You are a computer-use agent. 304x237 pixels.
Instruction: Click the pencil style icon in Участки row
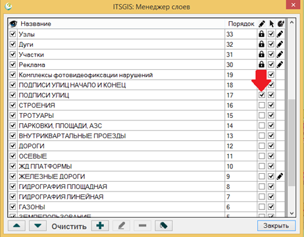(x=280, y=54)
